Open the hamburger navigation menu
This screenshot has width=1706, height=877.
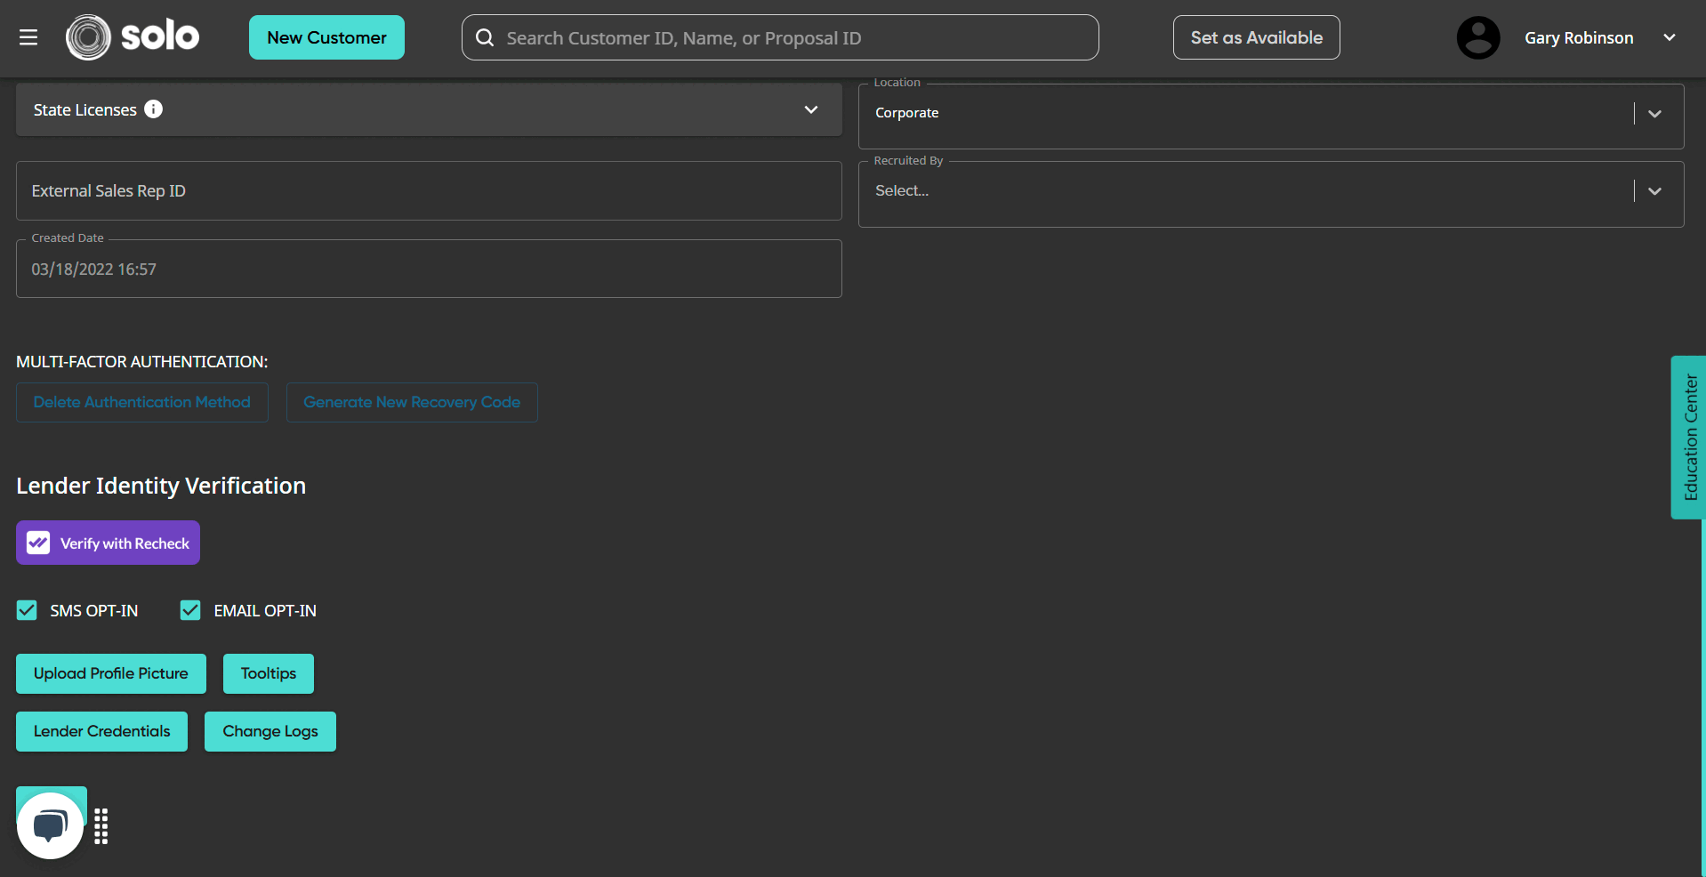pyautogui.click(x=28, y=37)
